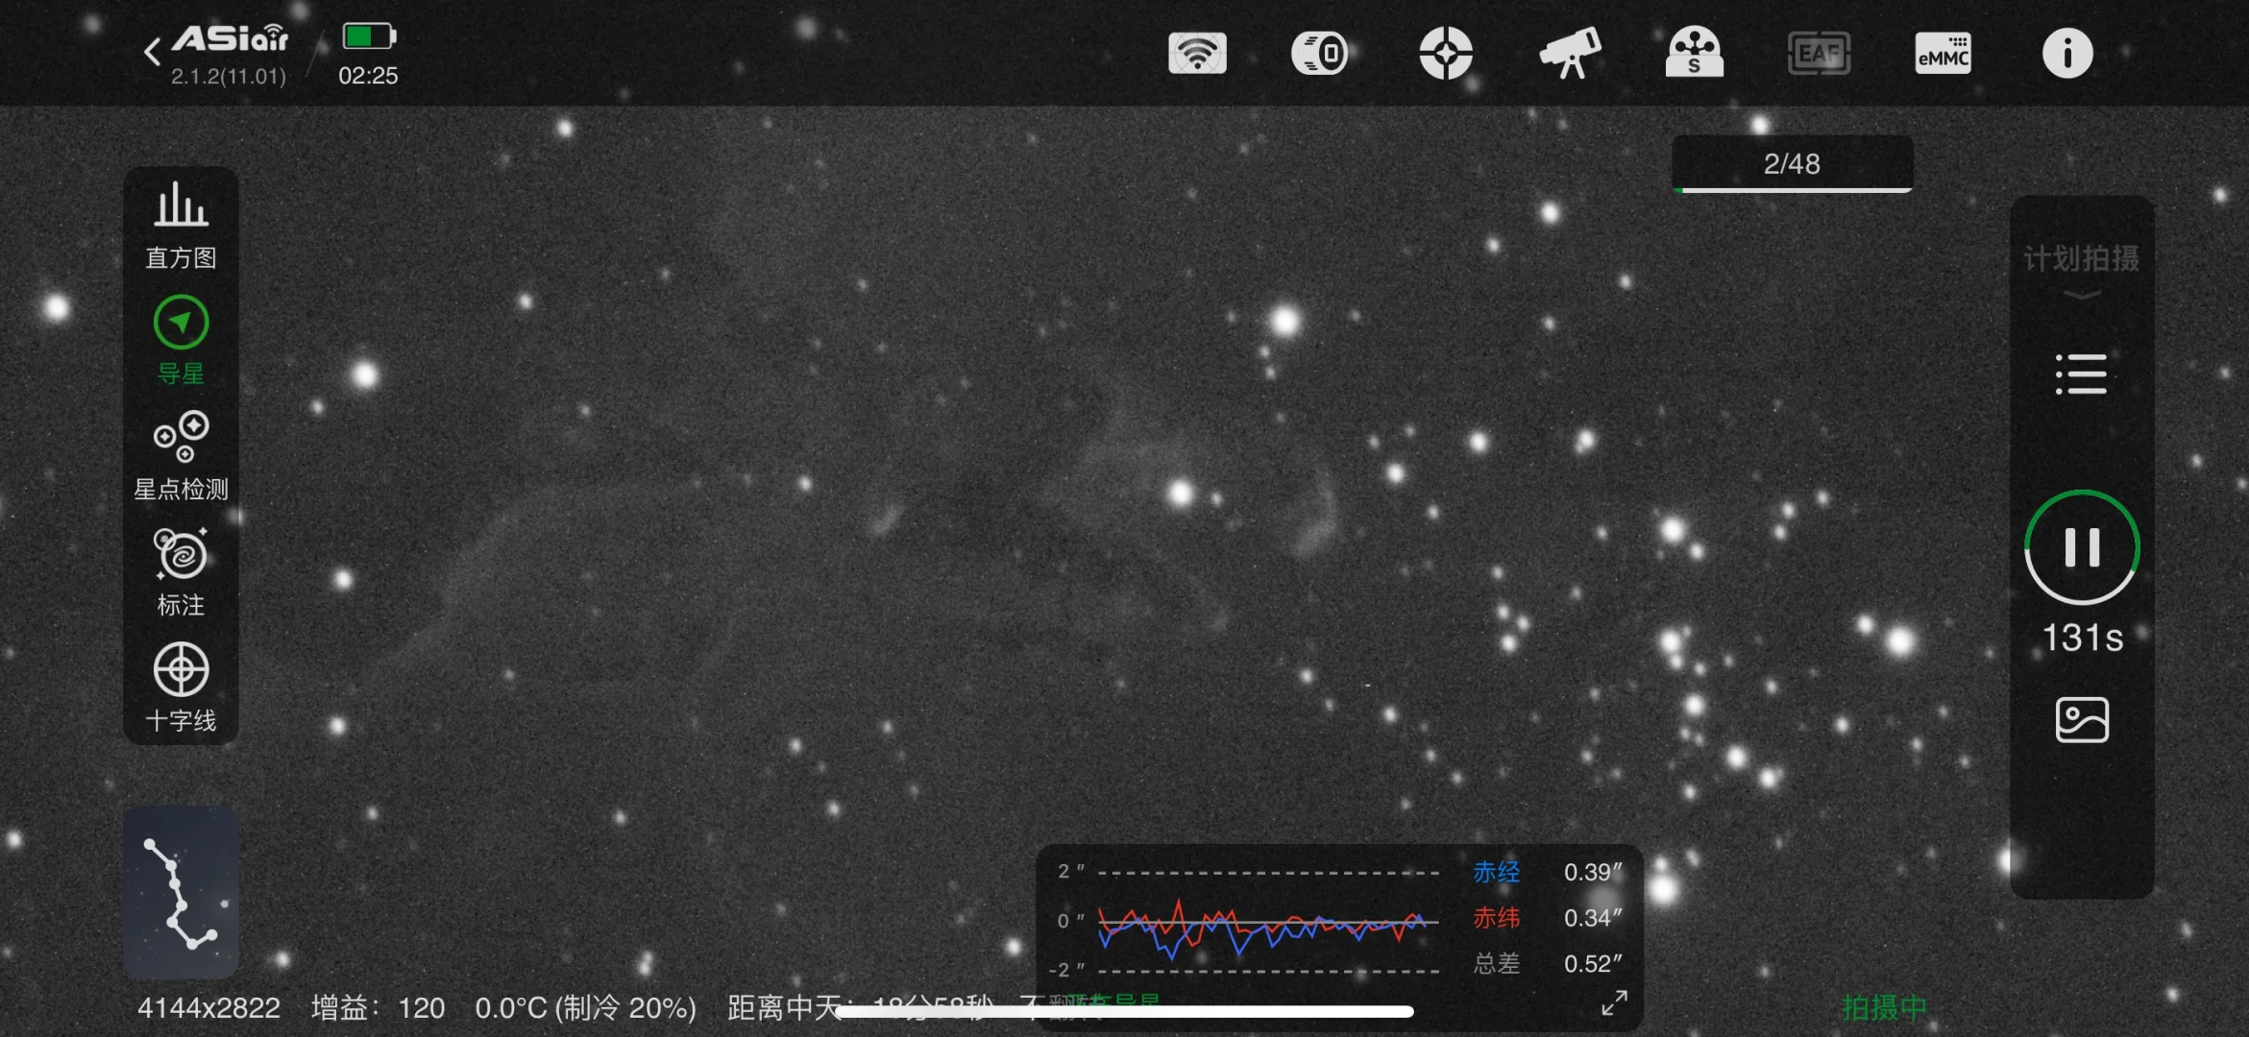Image resolution: width=2249 pixels, height=1037 pixels.
Task: Open the image gallery icon
Action: click(2081, 719)
